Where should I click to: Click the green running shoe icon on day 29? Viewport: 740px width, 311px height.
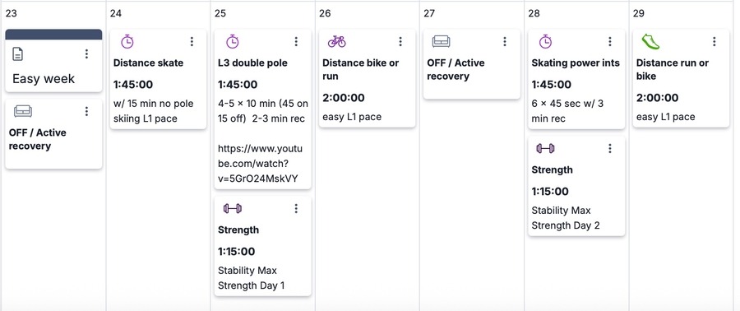pyautogui.click(x=650, y=41)
